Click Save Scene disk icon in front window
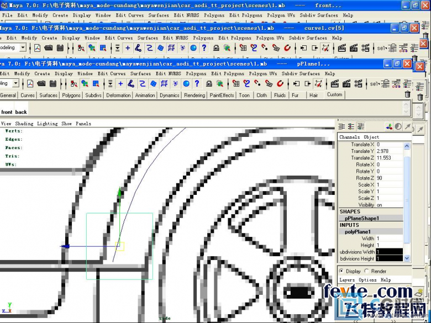Image resolution: width=431 pixels, height=323 pixels. 53,83
